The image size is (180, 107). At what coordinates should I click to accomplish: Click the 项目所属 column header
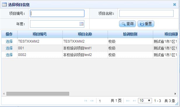(x=165, y=34)
